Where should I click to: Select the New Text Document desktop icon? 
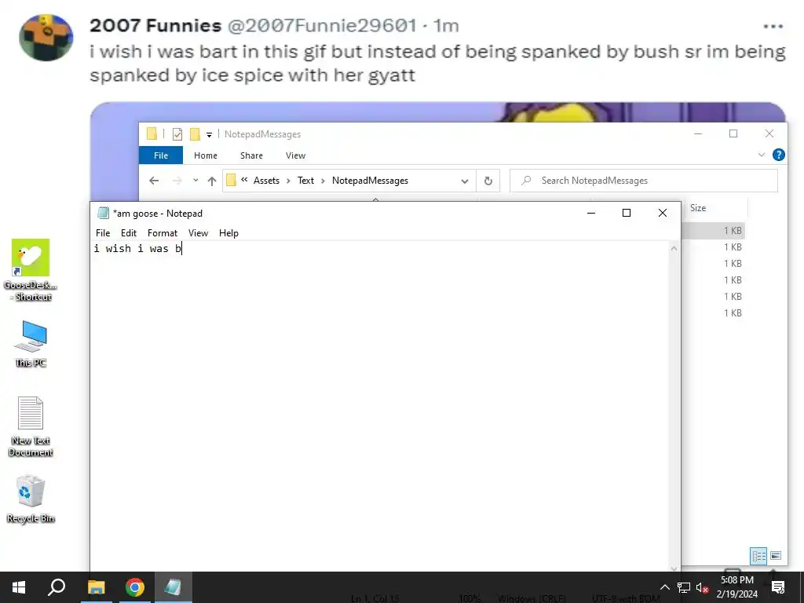(x=31, y=426)
